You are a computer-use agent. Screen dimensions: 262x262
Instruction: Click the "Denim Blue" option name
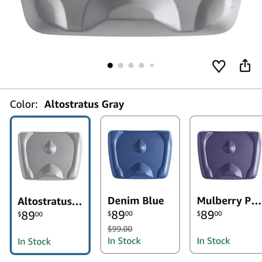(136, 201)
